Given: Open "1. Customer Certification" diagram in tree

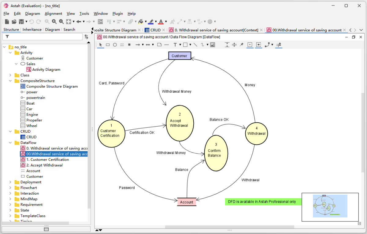Looking at the screenshot, I should tap(47, 160).
